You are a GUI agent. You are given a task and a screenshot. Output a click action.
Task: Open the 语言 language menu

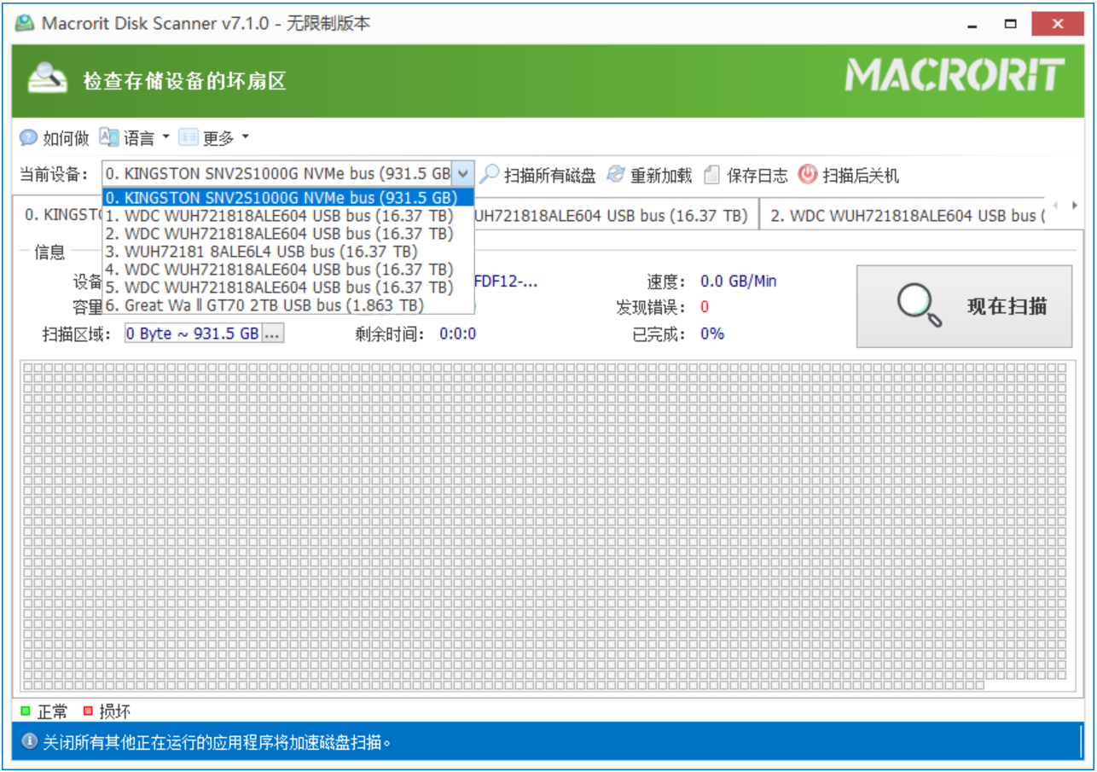pos(136,137)
